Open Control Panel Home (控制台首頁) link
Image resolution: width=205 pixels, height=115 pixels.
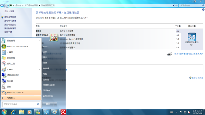click(x=9, y=11)
